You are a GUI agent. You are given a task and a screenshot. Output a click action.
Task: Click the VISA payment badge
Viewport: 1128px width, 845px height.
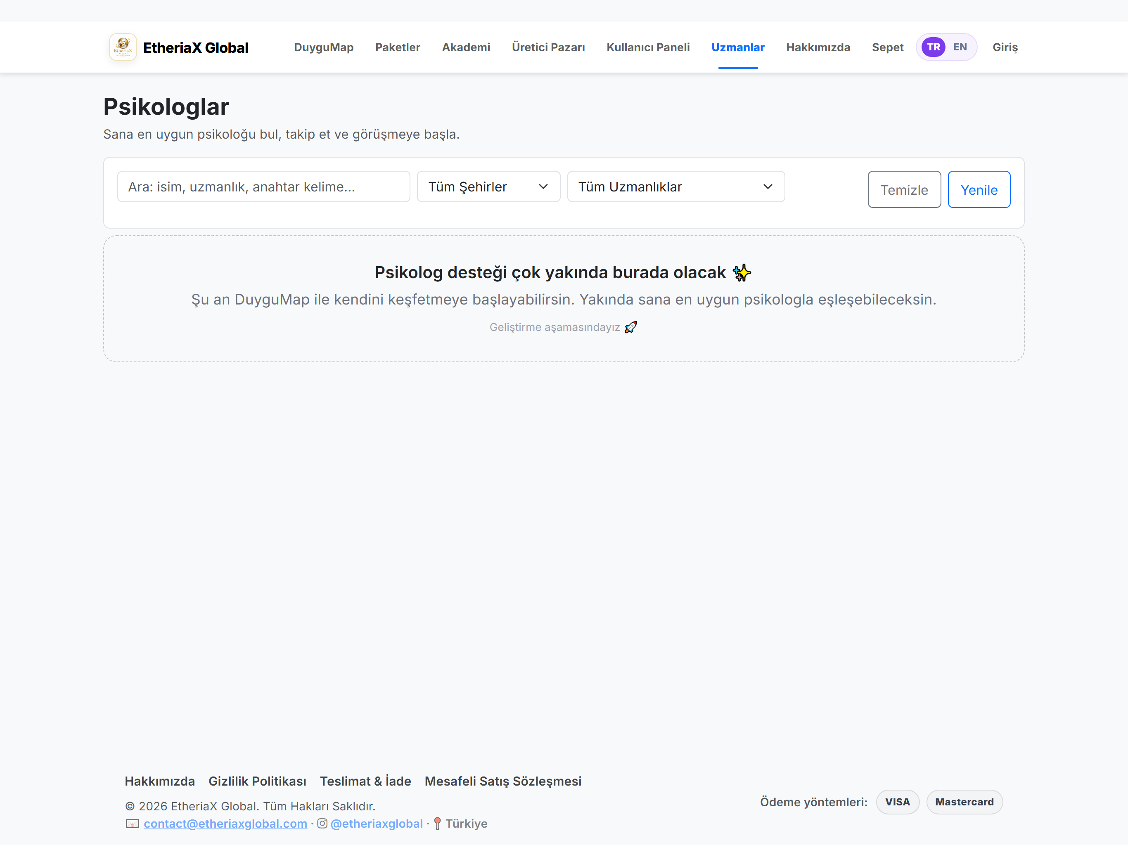(898, 802)
